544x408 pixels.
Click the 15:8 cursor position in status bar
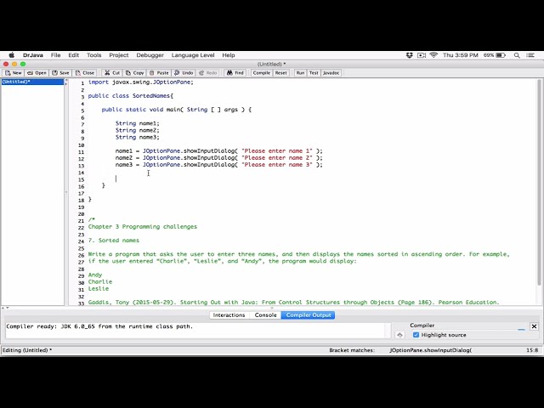coord(532,350)
